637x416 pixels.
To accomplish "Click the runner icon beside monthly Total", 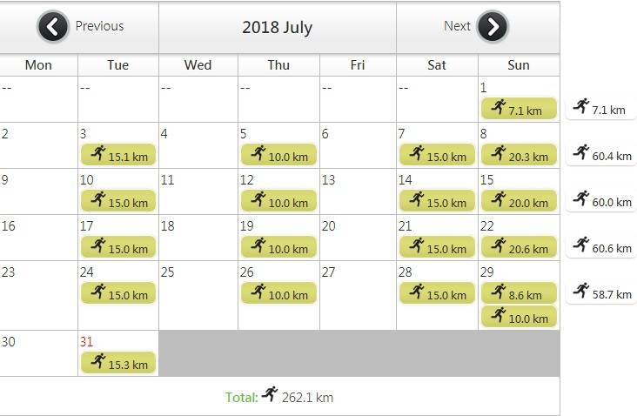I will (x=270, y=393).
